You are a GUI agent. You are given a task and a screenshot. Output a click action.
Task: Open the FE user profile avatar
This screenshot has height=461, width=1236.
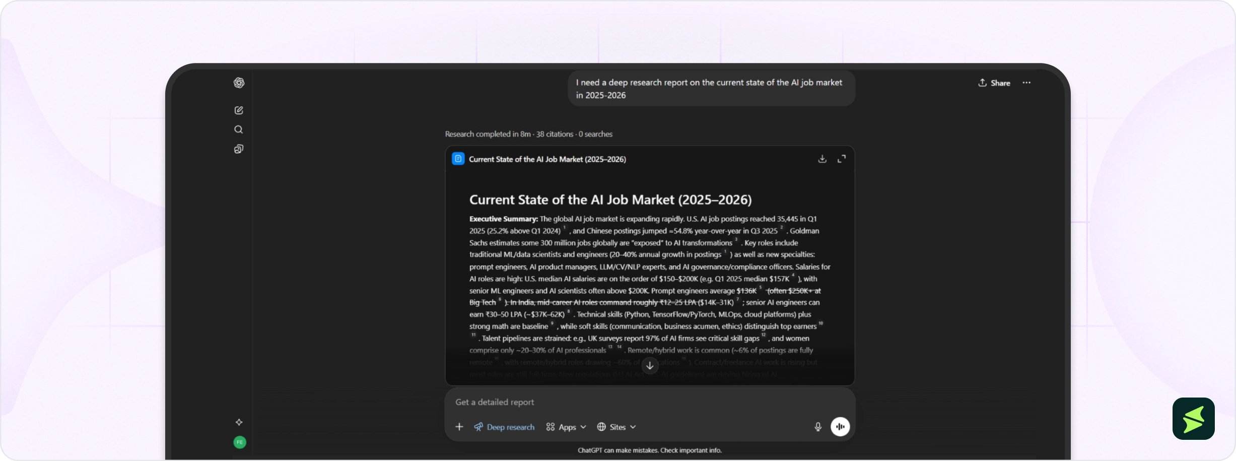click(x=240, y=442)
